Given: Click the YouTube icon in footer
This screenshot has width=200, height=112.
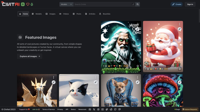Looking at the screenshot, I should [102, 109].
